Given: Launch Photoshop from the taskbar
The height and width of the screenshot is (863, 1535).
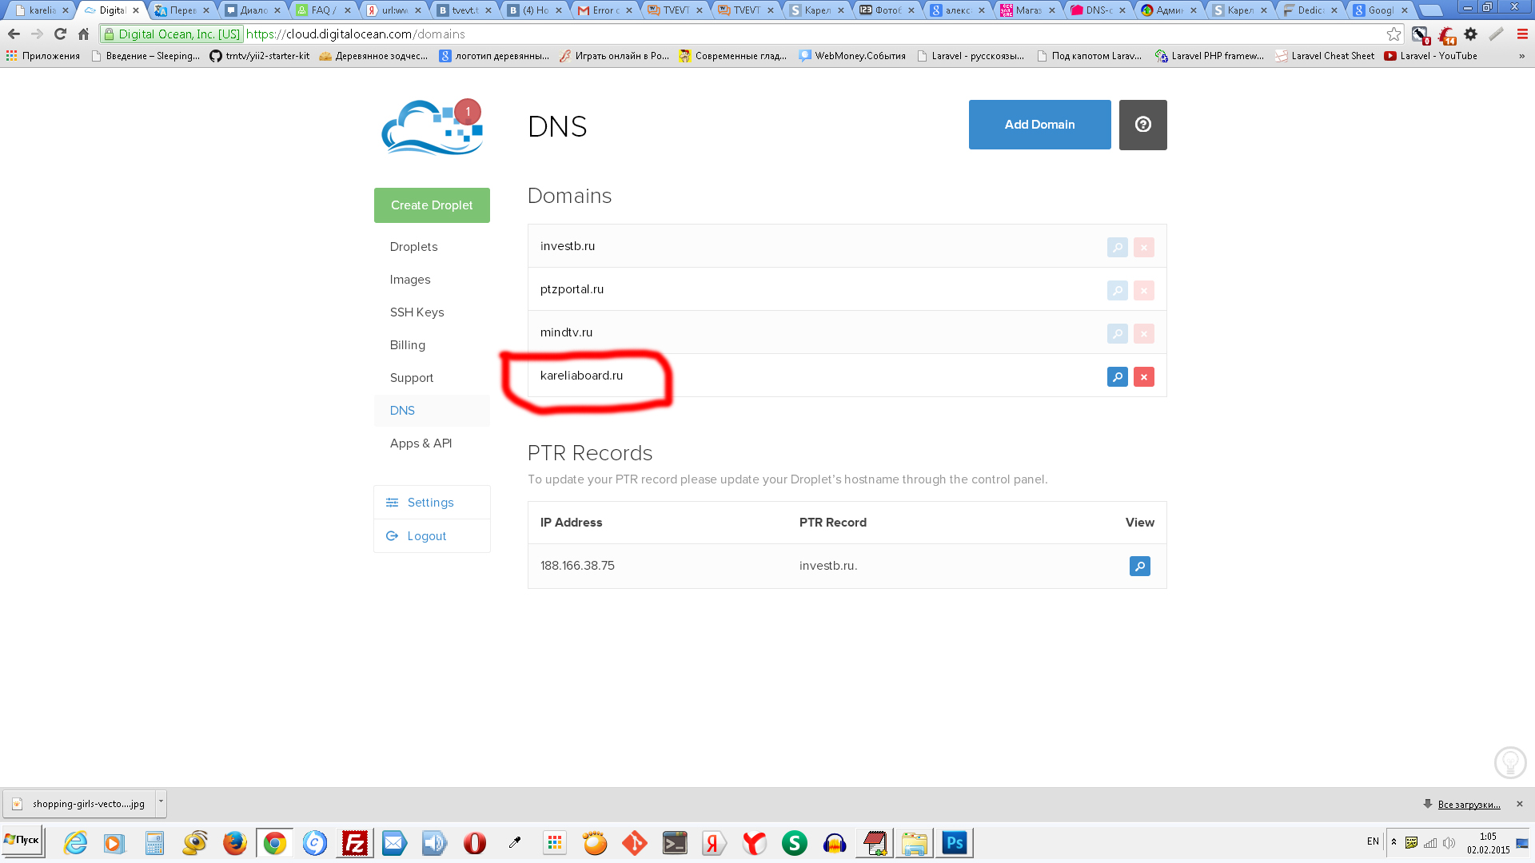Looking at the screenshot, I should [954, 843].
